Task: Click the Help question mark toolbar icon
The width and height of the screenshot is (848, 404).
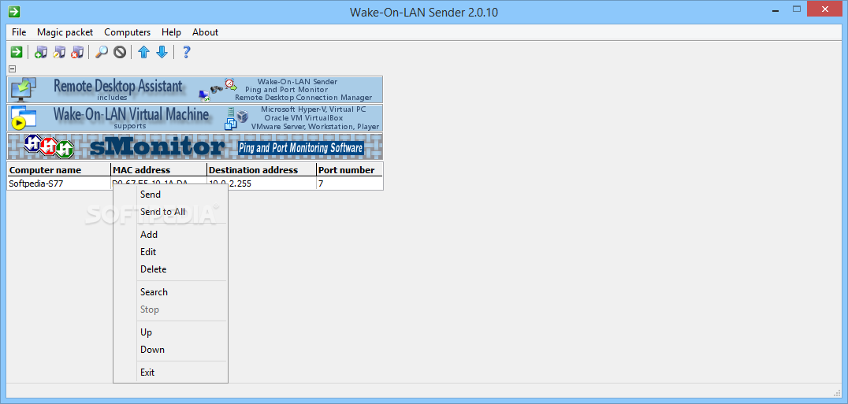Action: (x=186, y=52)
